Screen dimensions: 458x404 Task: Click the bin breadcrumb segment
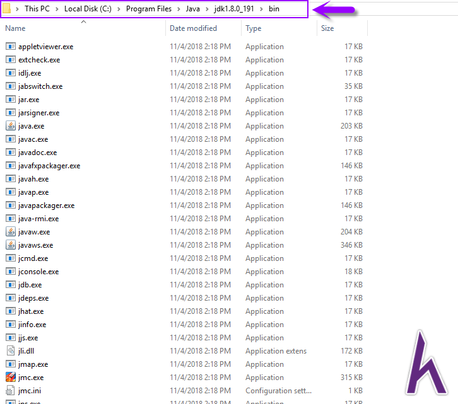click(x=274, y=9)
